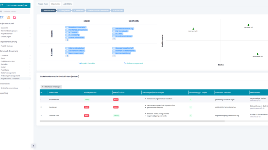Click the blue airplane icon in sidebar
The height and width of the screenshot is (150, 268).
pos(2,17)
